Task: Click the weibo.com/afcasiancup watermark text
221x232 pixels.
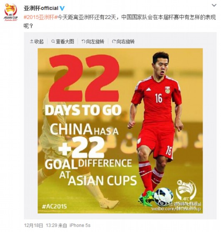Action: click(x=176, y=209)
